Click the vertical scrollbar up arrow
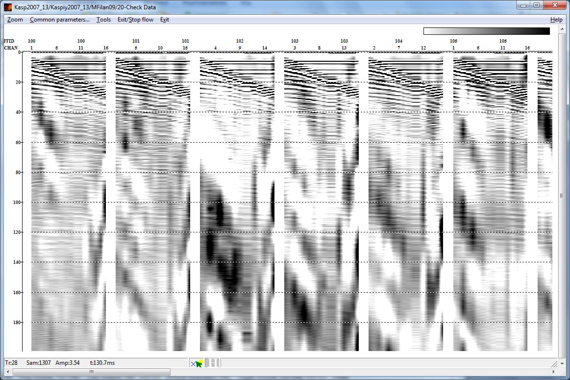570x380 pixels. [x=562, y=29]
